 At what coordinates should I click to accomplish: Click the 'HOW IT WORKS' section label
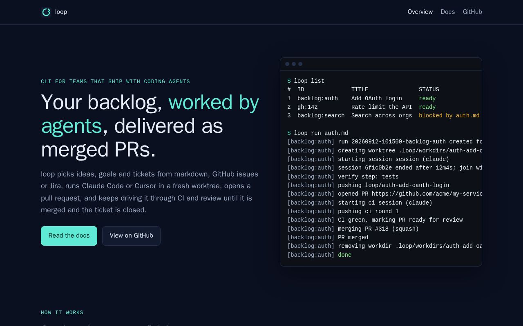tap(62, 313)
